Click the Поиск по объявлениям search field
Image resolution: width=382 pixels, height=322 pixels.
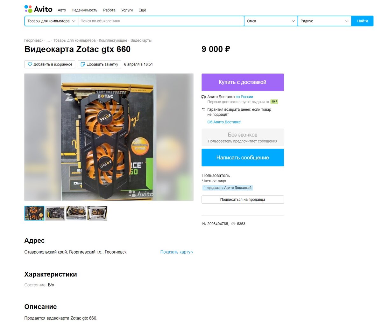click(x=161, y=21)
